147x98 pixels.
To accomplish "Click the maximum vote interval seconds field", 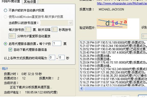I will [62, 57].
